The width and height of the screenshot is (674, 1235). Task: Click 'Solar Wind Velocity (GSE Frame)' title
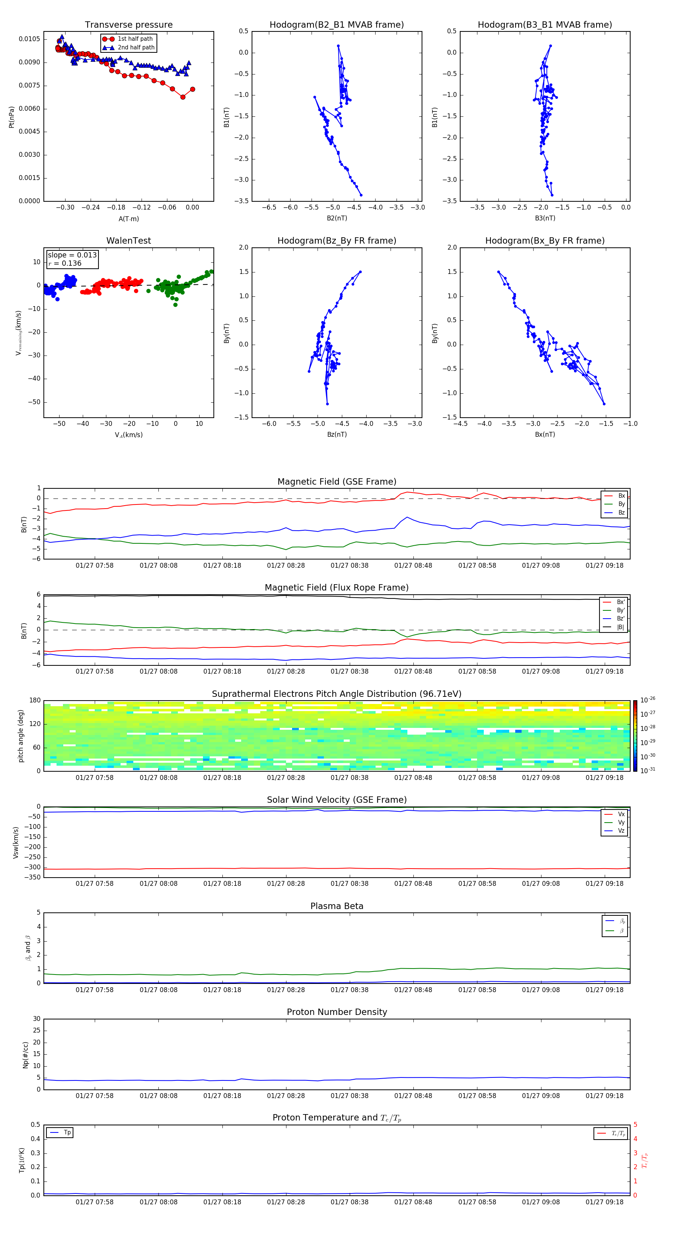[x=337, y=800]
